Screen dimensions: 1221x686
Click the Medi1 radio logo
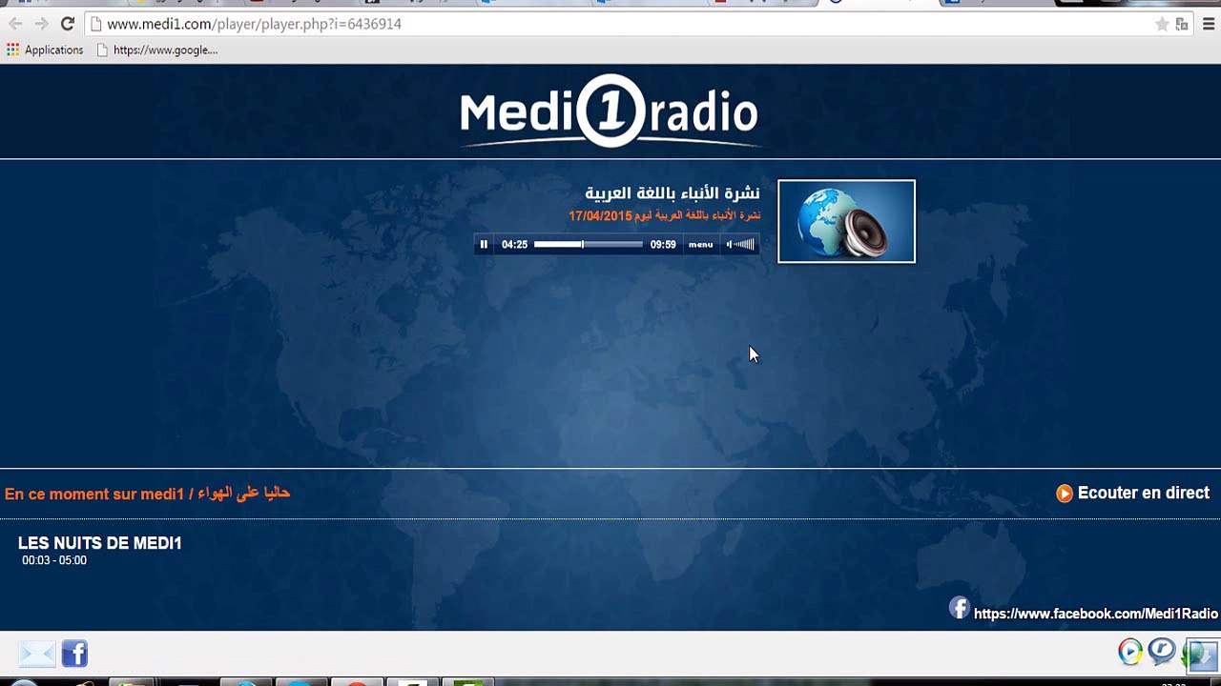(x=610, y=111)
